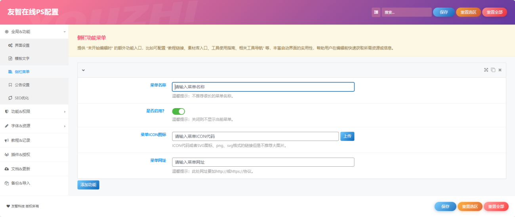
Task: Click the 添加功能 button
Action: (x=88, y=185)
